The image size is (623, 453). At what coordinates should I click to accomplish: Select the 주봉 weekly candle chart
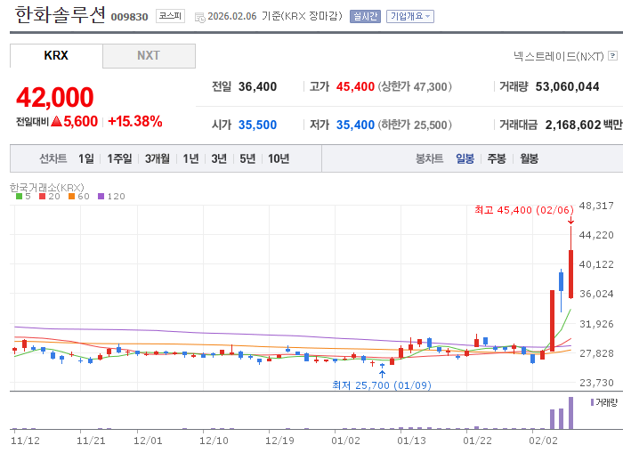pos(497,159)
